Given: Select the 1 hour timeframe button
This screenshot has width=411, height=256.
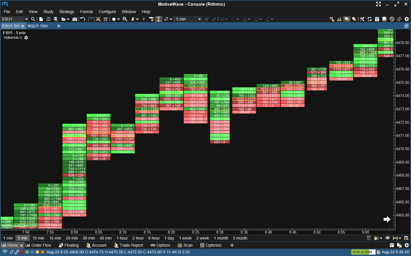Looking at the screenshot, I should tap(122, 238).
